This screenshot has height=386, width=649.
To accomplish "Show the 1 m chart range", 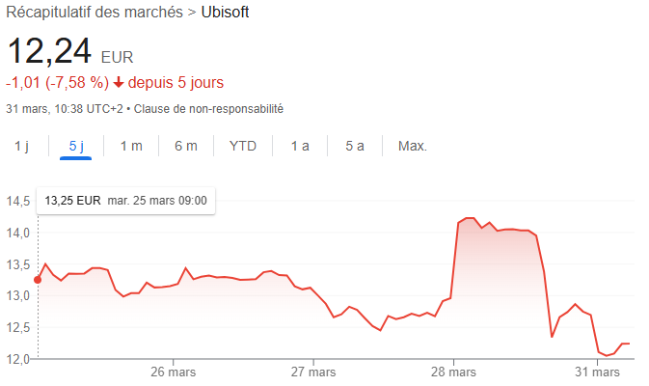I will 131,146.
